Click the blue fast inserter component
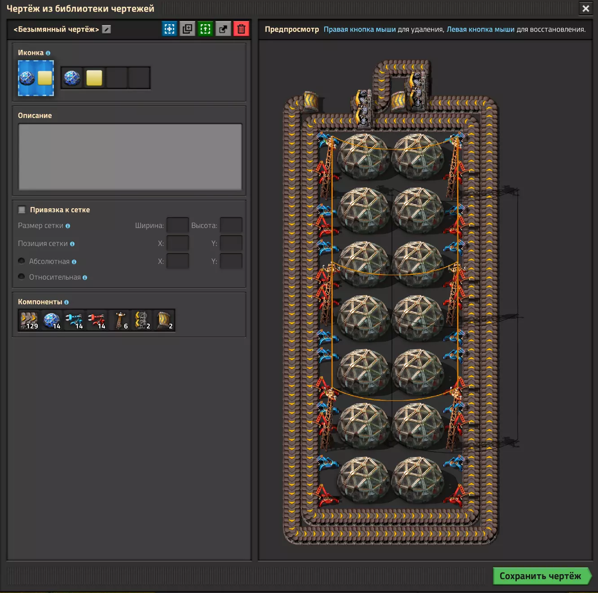 click(74, 321)
